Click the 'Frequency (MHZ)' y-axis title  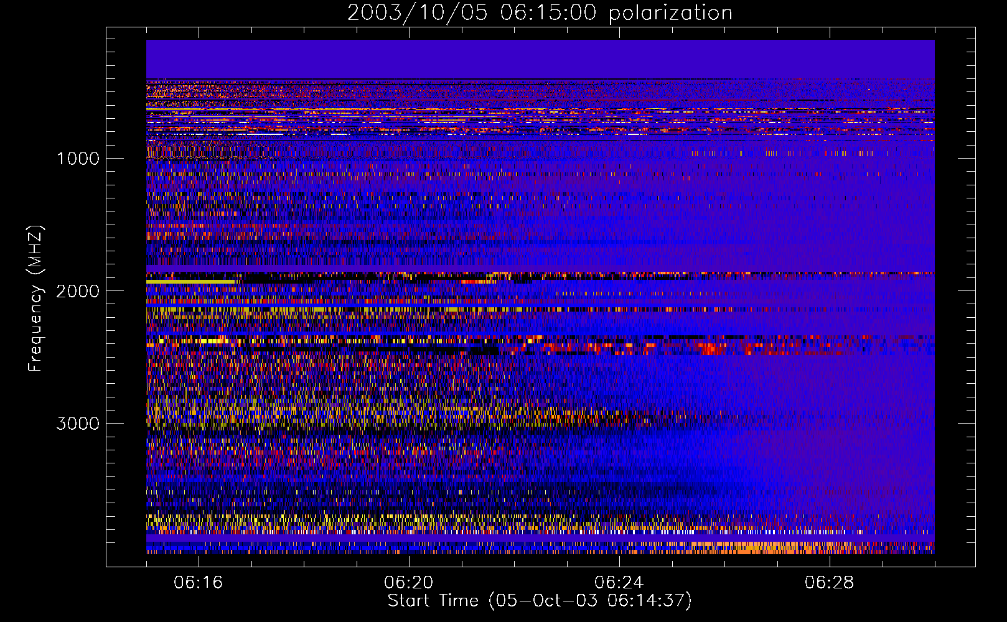35,299
